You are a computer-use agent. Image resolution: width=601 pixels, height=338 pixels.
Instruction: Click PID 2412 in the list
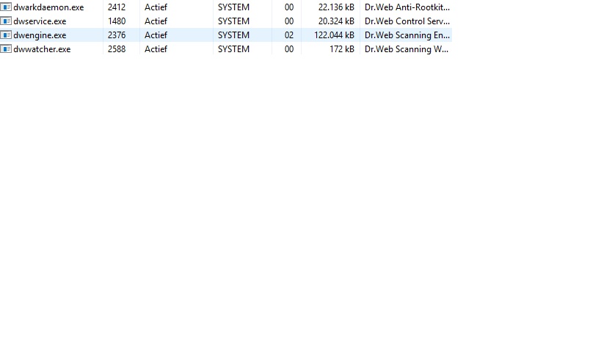click(117, 7)
